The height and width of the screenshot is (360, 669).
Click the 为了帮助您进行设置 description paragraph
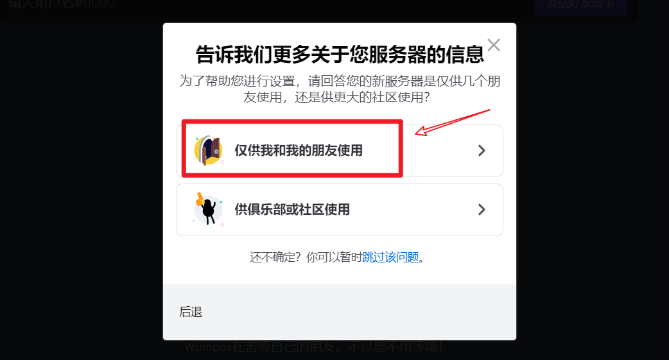tap(340, 89)
